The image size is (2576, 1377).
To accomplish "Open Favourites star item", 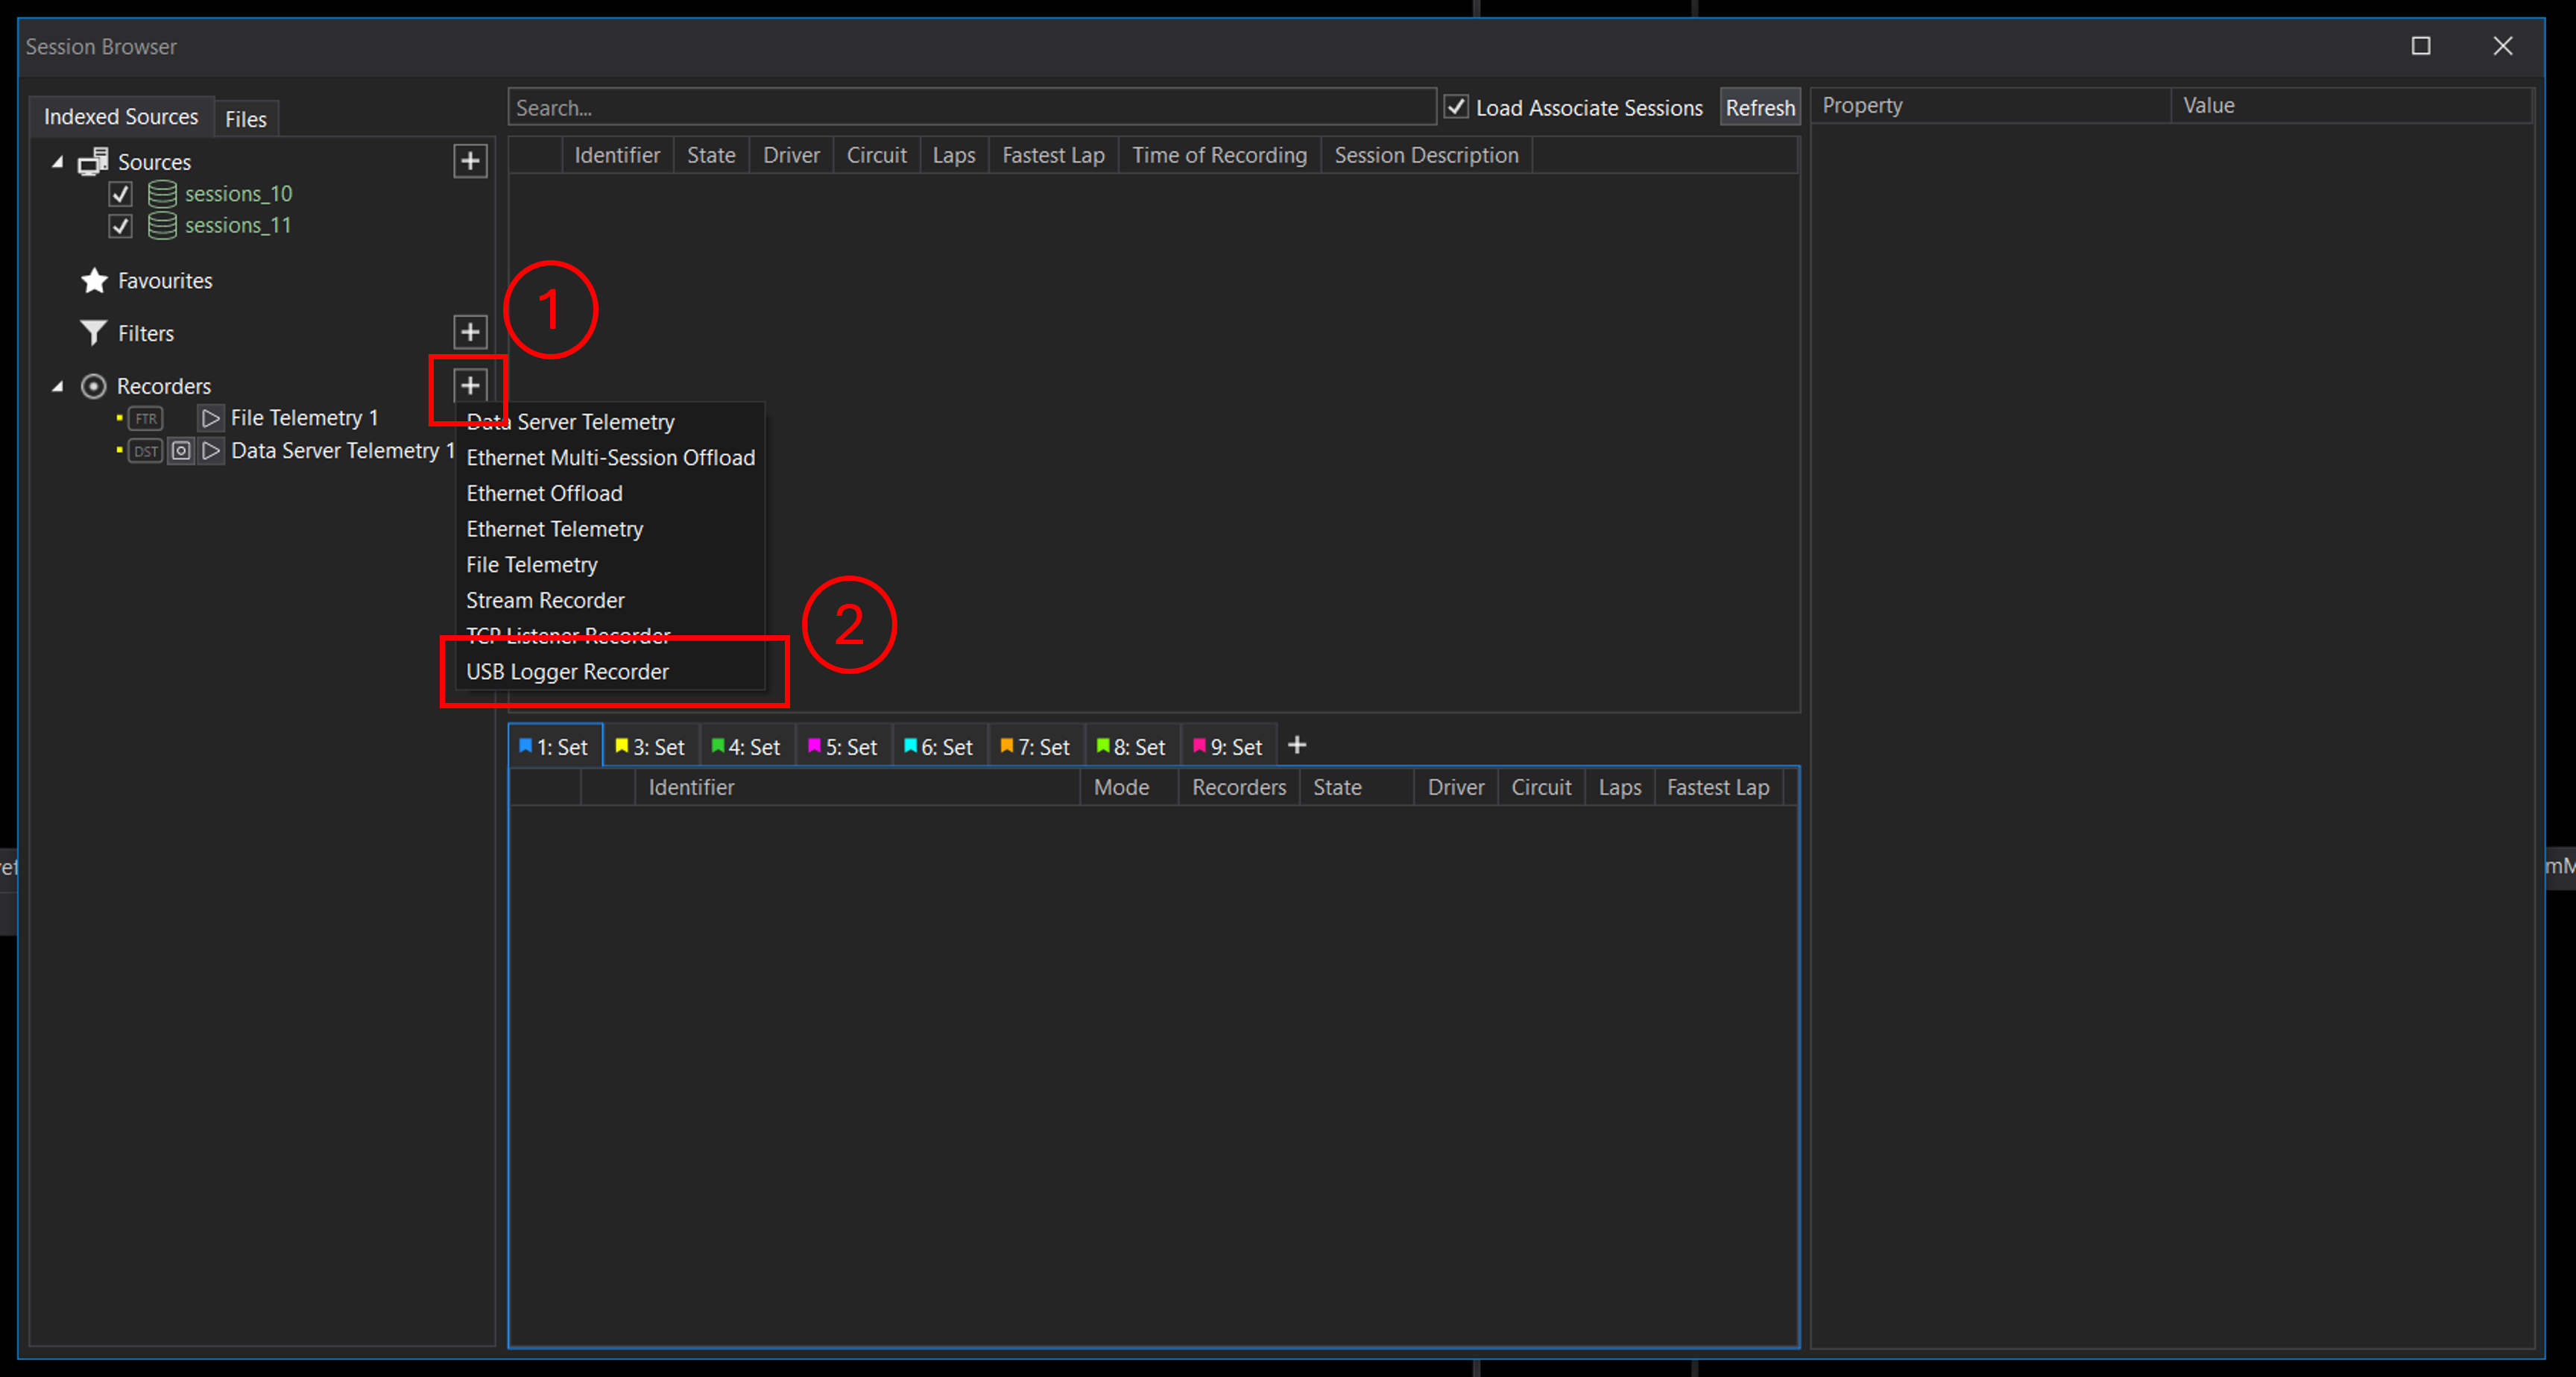I will 164,281.
